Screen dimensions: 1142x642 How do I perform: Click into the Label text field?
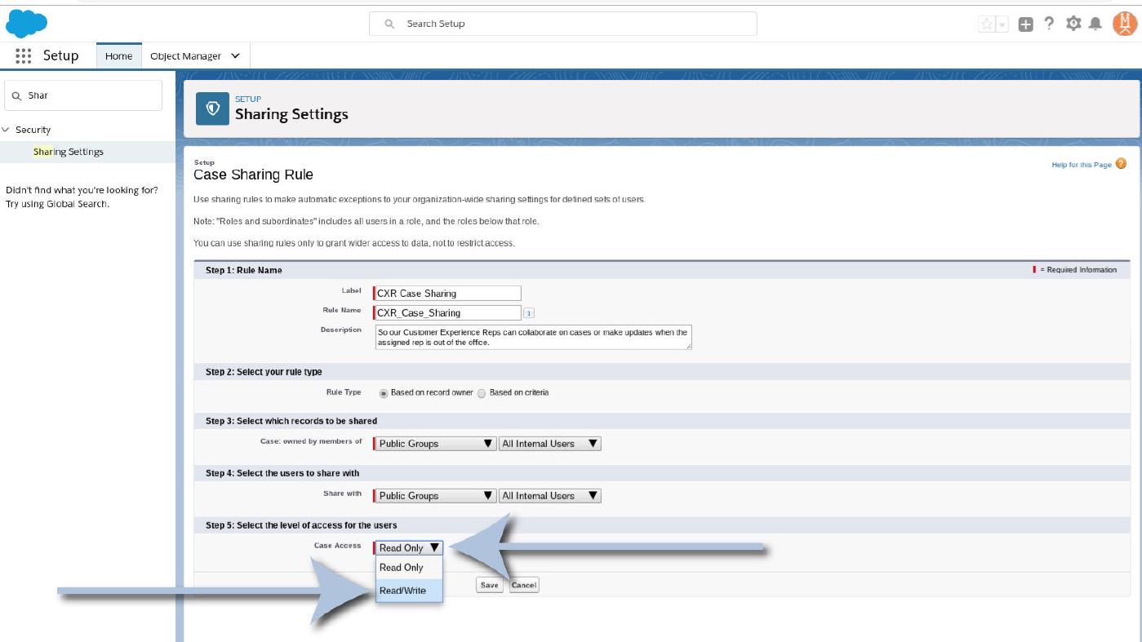447,294
